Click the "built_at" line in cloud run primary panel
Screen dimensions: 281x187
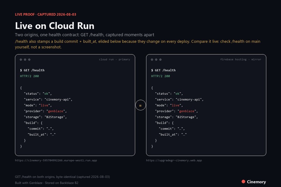(41, 134)
